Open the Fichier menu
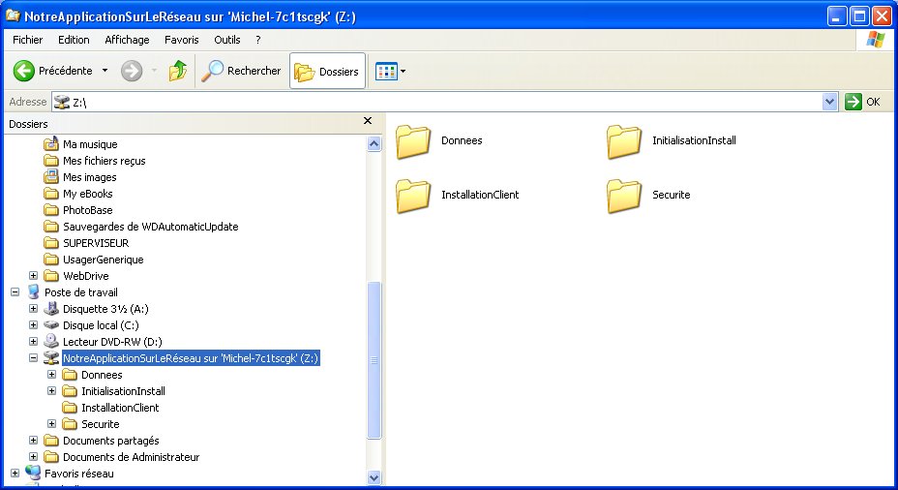 [x=27, y=40]
